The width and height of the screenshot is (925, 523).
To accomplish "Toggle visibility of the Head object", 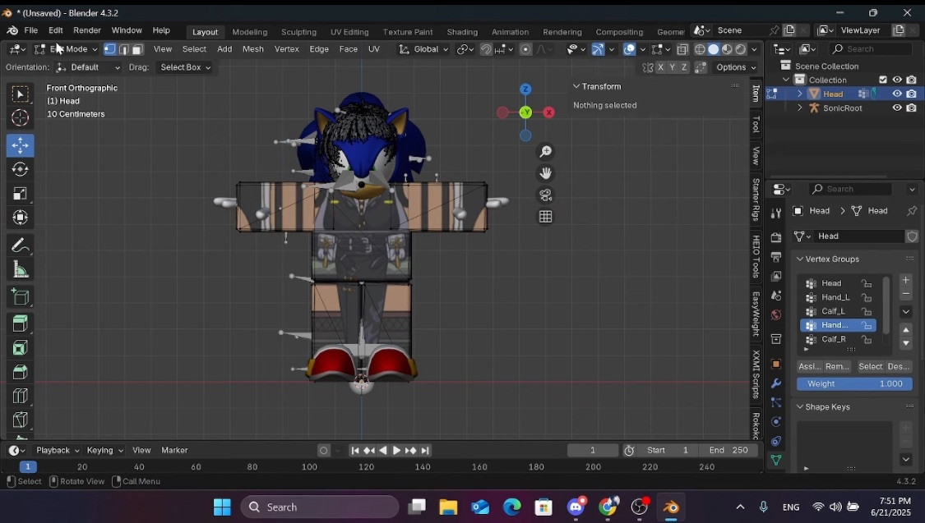I will (x=898, y=94).
